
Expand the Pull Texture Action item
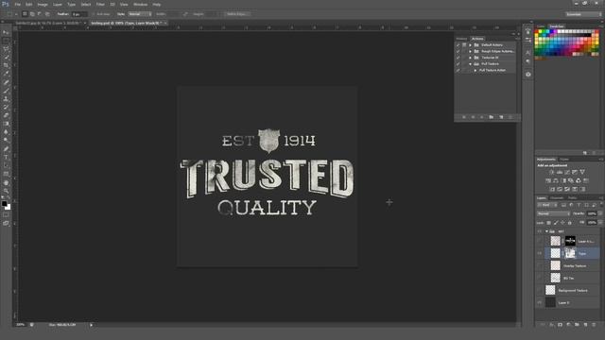click(475, 70)
